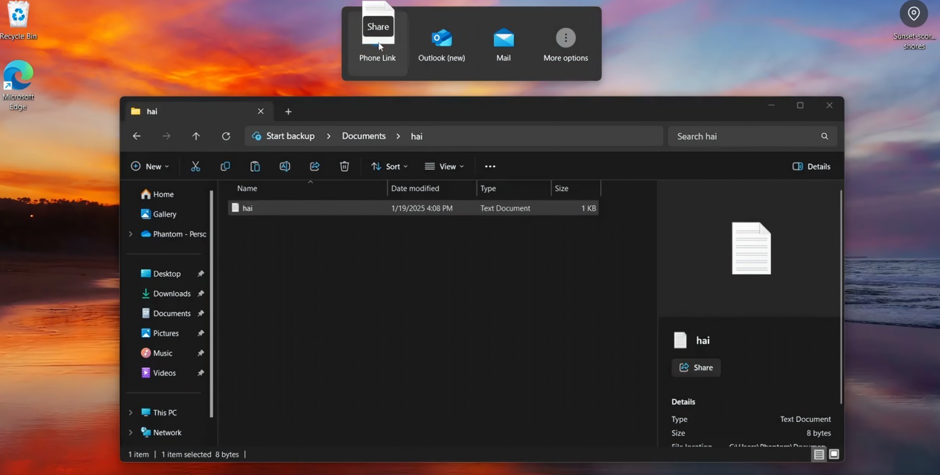Click the Share button in details pane
Screen dimensions: 940x475
pyautogui.click(x=695, y=367)
